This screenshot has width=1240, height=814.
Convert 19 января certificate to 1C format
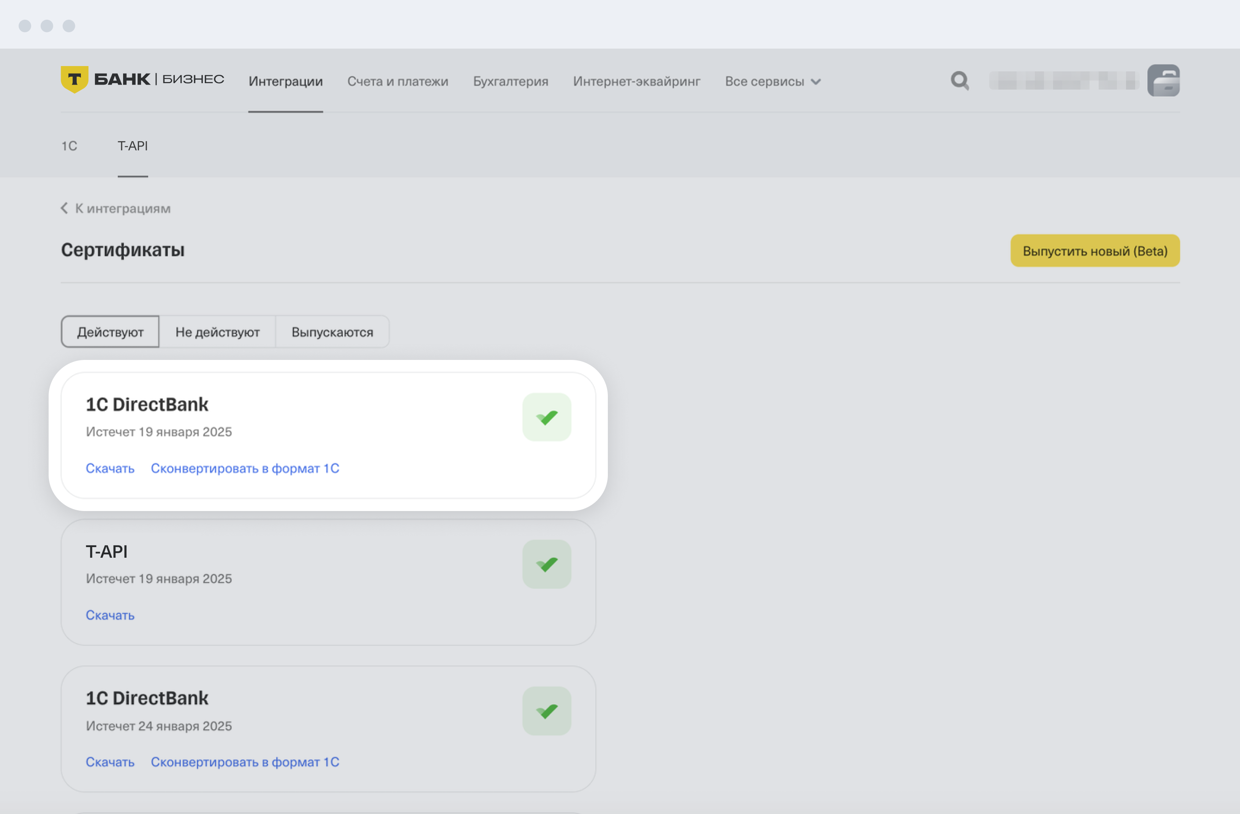pyautogui.click(x=245, y=468)
